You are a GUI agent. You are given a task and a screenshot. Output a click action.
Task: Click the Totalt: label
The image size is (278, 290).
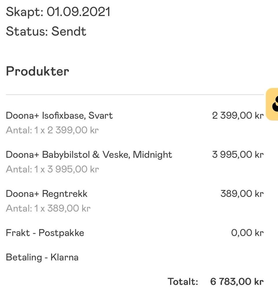coord(183,282)
